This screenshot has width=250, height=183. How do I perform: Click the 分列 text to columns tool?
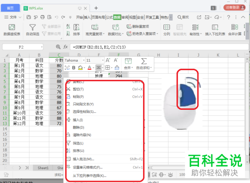(166, 30)
